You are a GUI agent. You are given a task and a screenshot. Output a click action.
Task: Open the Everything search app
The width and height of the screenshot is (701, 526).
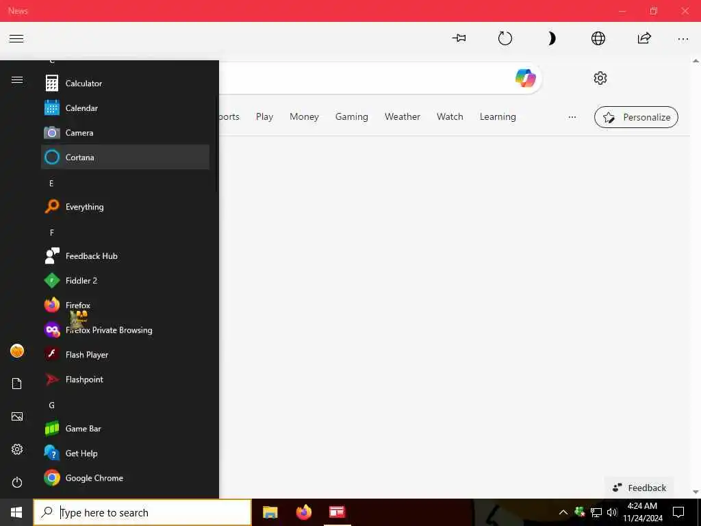tap(125, 207)
